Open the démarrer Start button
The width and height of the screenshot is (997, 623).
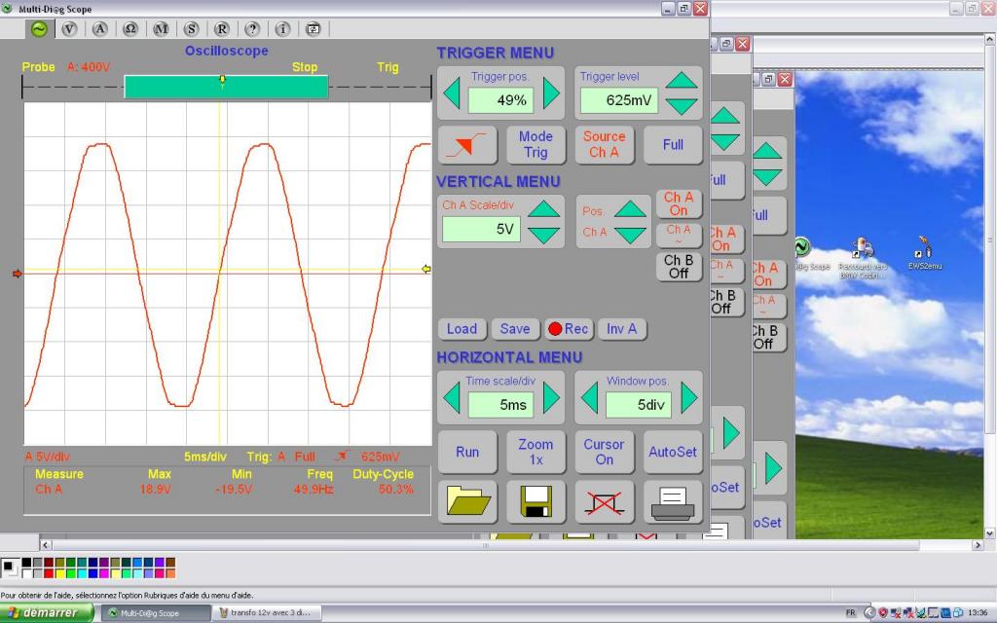point(47,613)
